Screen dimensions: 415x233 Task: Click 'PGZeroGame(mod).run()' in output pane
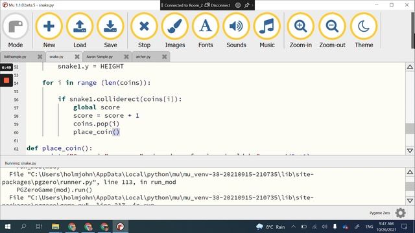tap(54, 190)
